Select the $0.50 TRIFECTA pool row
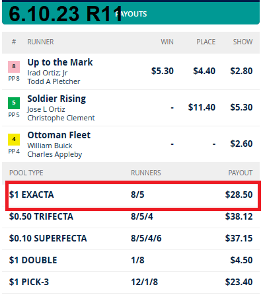Viewport: 263px width, 305px height. click(x=131, y=216)
